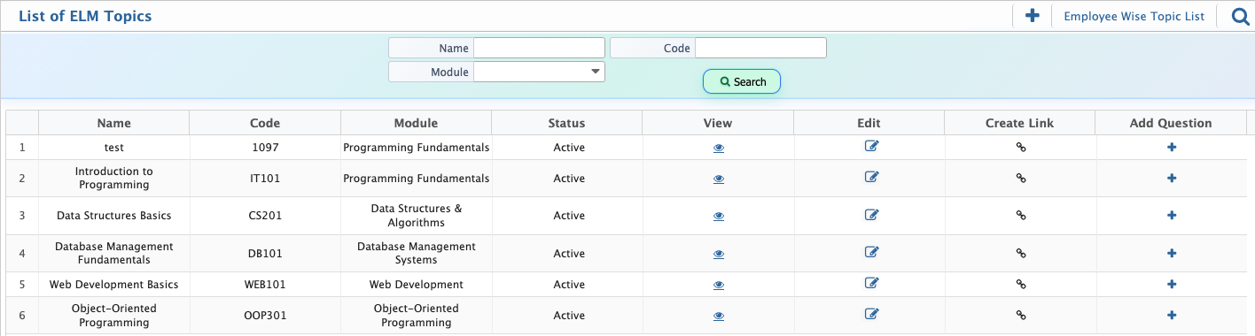The height and width of the screenshot is (336, 1255).
Task: View the 'test' topic via eye icon
Action: (719, 149)
